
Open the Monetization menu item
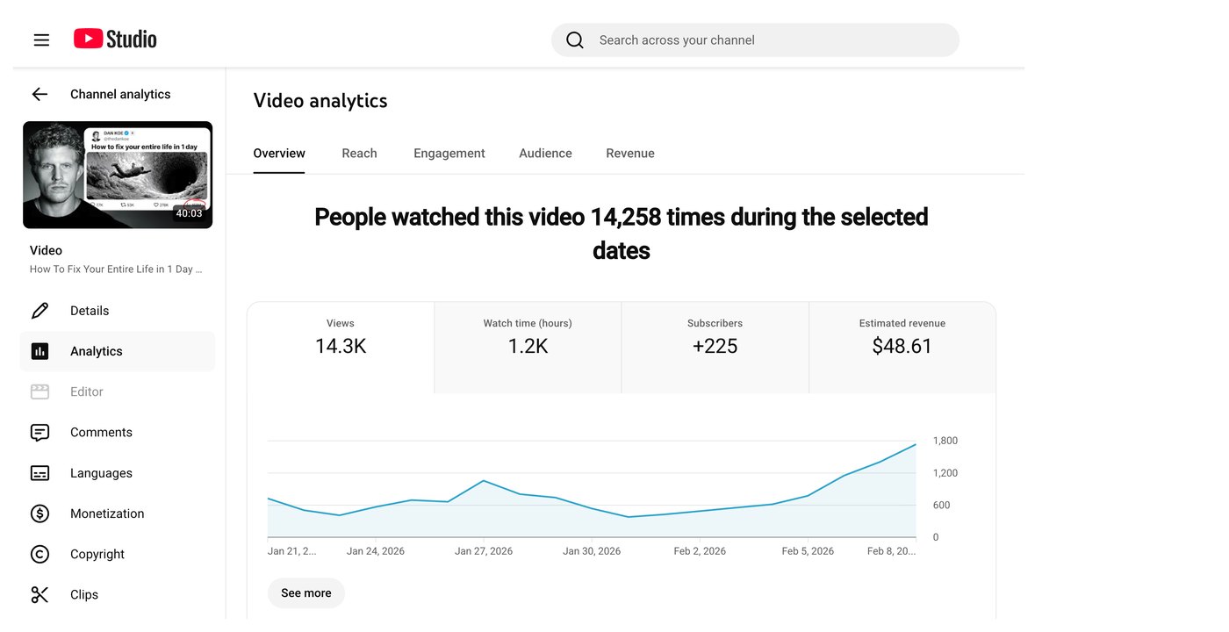[117, 513]
